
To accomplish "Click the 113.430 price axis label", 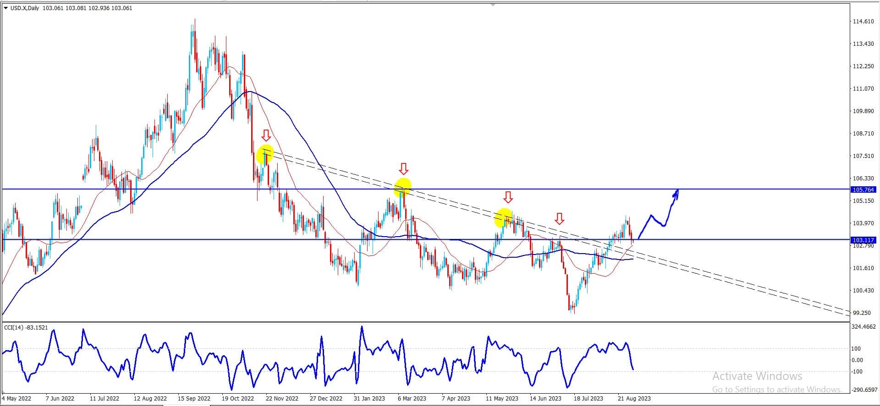I will tap(863, 44).
